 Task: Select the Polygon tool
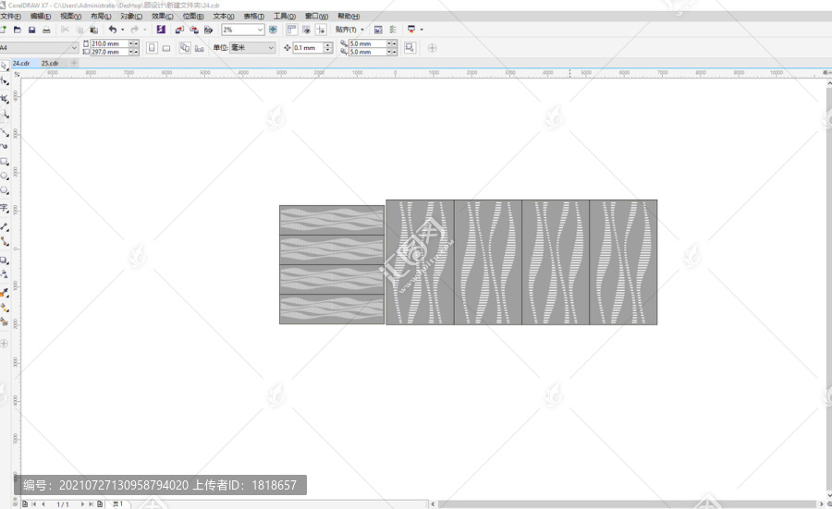[5, 190]
